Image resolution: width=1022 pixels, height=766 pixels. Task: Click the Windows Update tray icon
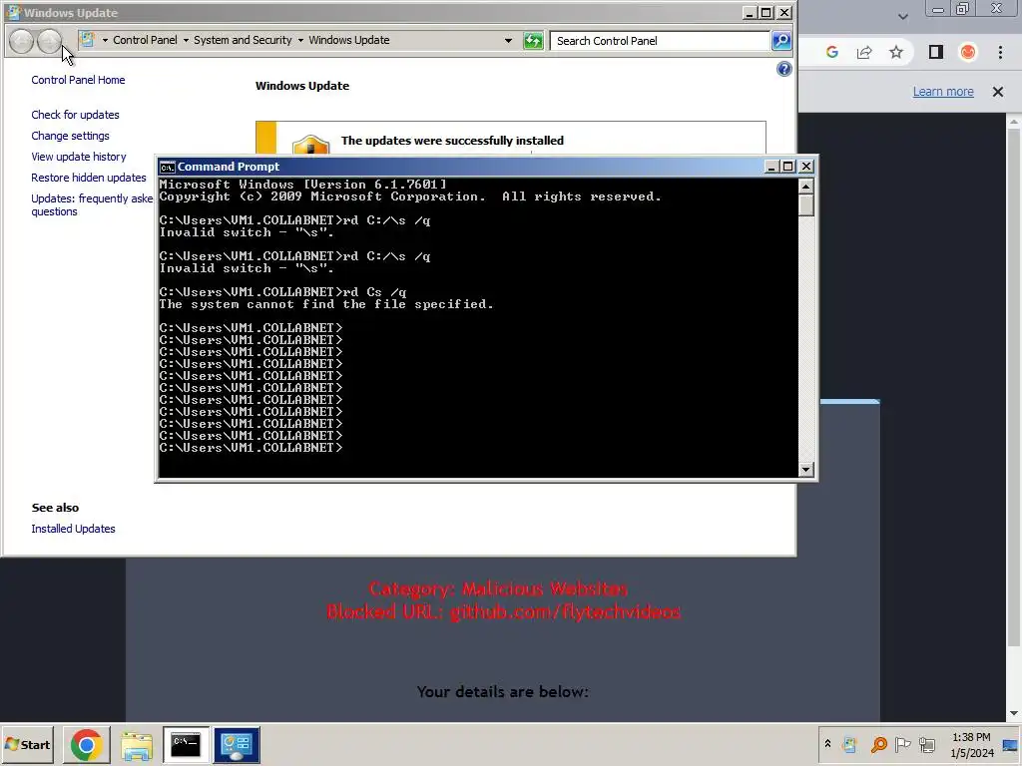849,744
